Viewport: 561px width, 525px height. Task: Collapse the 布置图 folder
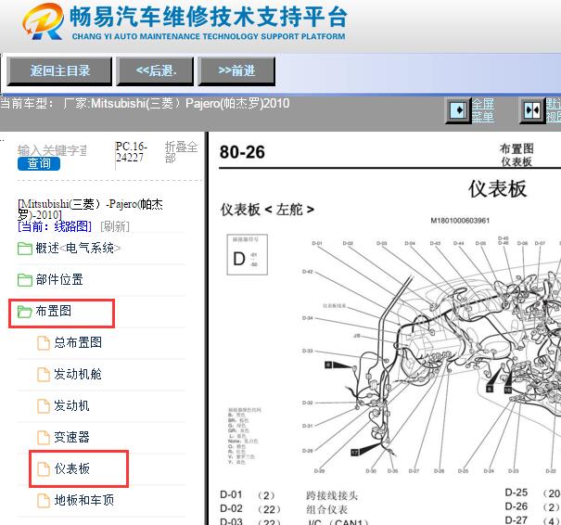point(53,311)
